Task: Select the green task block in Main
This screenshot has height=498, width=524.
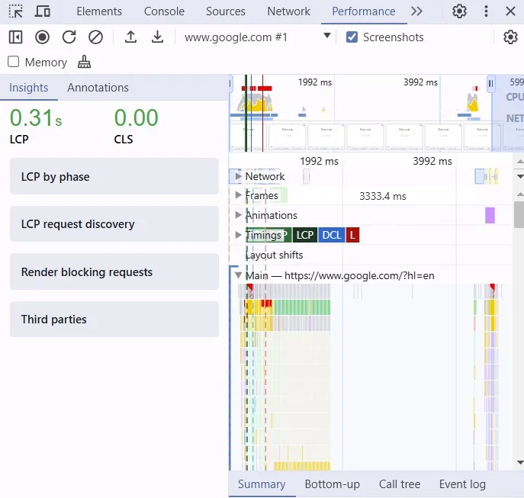Action: pyautogui.click(x=302, y=307)
